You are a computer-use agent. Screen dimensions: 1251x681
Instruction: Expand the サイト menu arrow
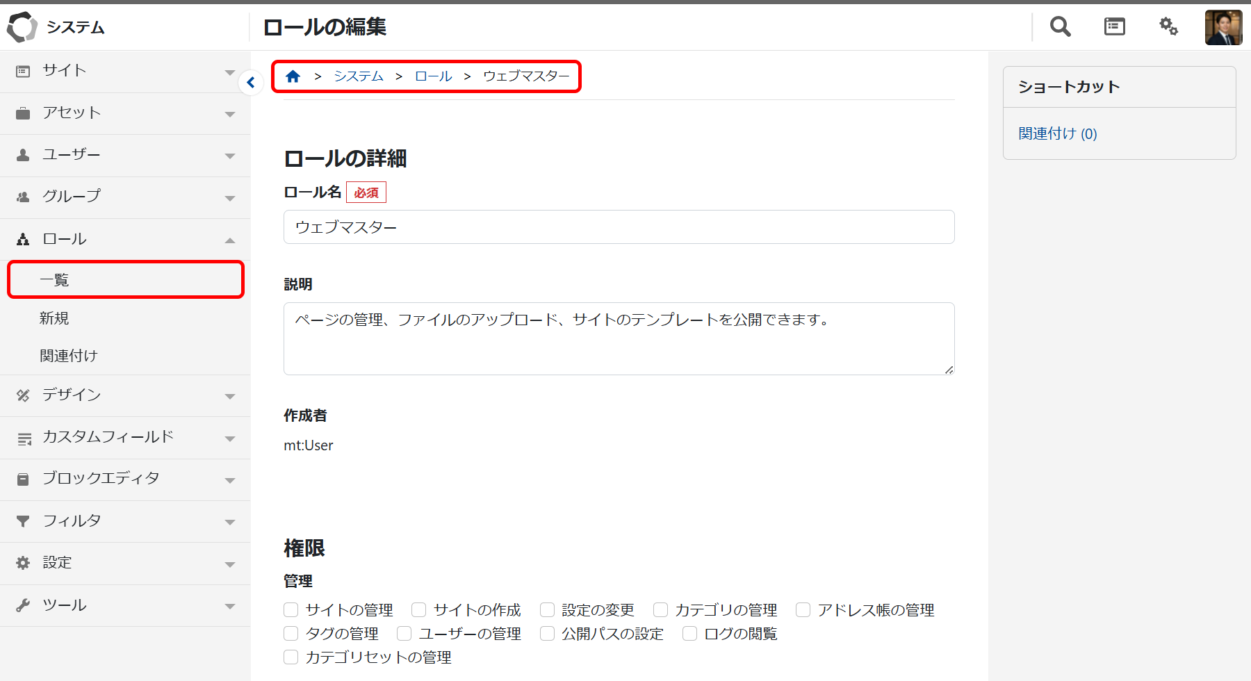[230, 72]
